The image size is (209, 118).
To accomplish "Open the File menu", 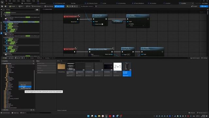I will 6,1.
